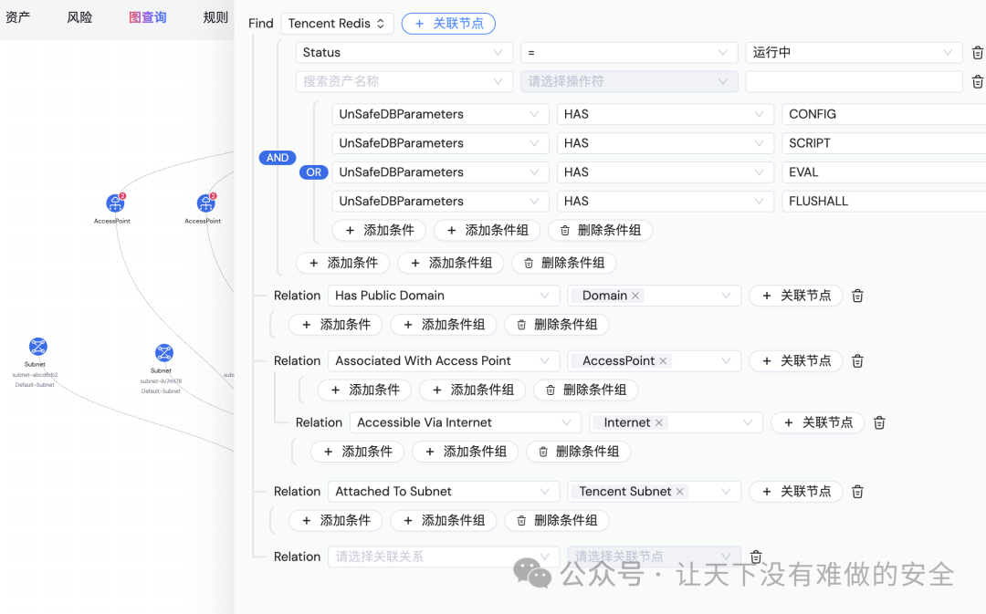This screenshot has height=614, width=986.
Task: Click trash icon beside Attached To Subnet relation
Action: click(x=856, y=491)
